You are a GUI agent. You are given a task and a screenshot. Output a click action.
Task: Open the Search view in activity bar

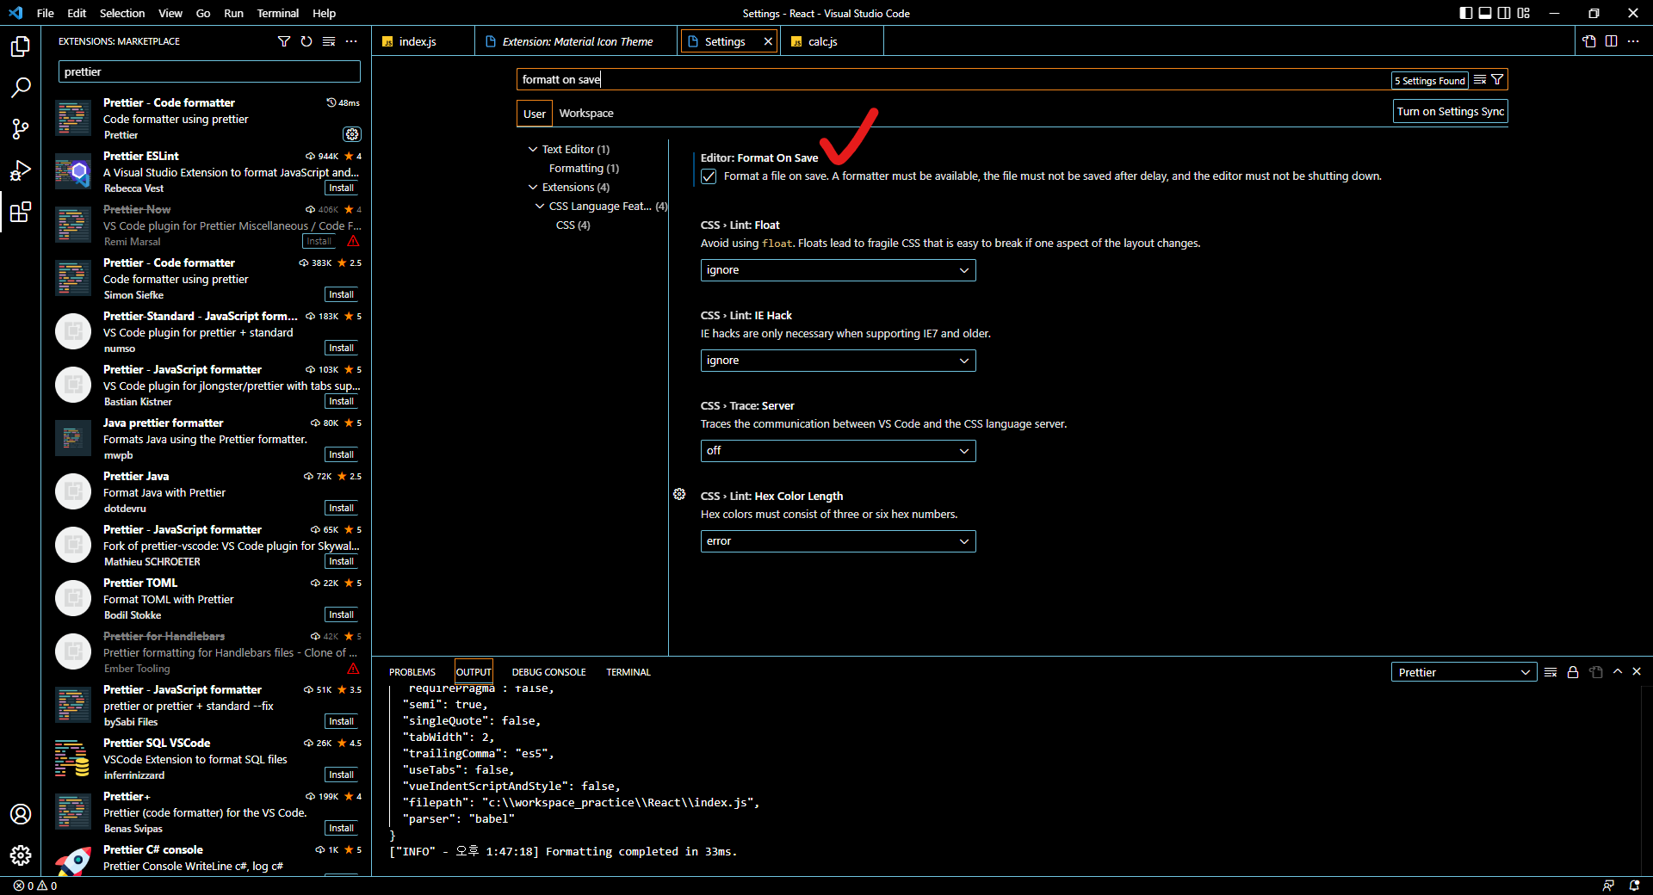pyautogui.click(x=21, y=87)
